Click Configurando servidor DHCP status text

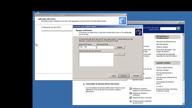pos(52,27)
